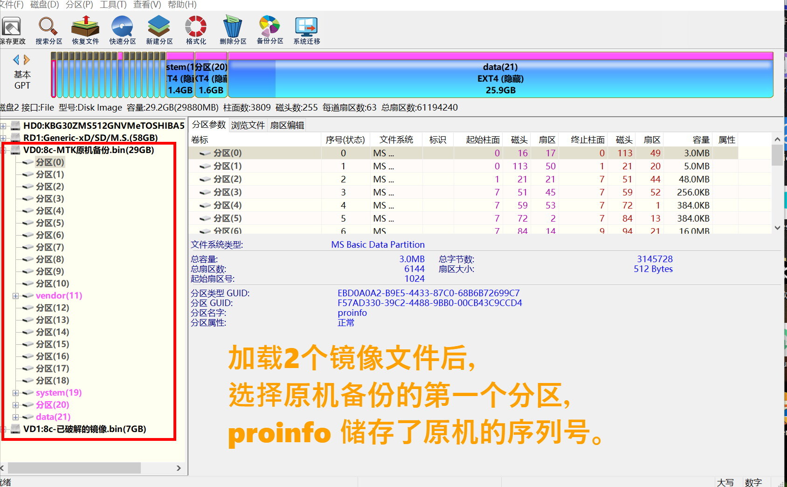Click the Recover Files (恢复文件) icon
This screenshot has width=787, height=487.
85,30
